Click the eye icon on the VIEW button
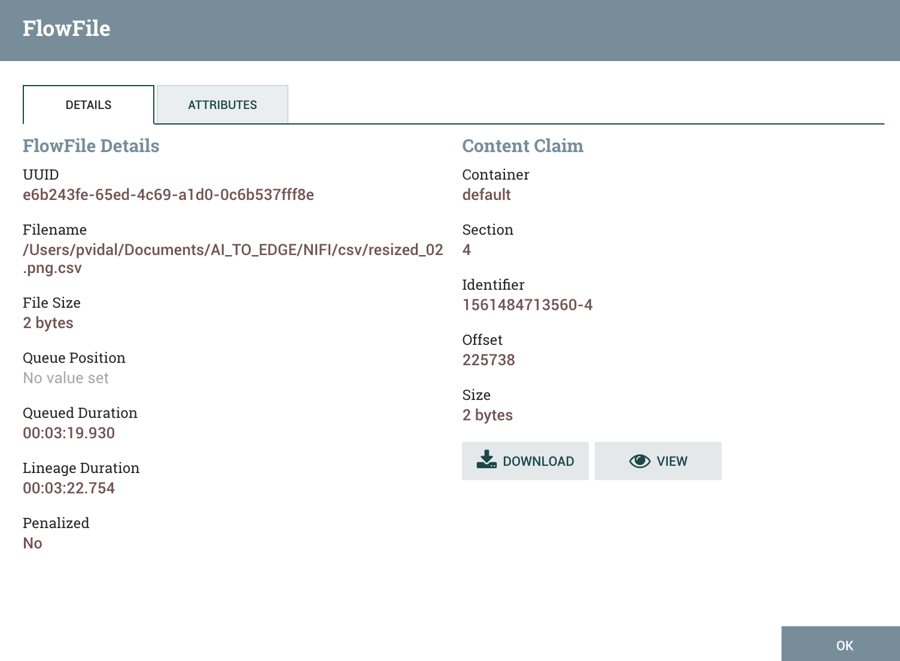 (639, 461)
